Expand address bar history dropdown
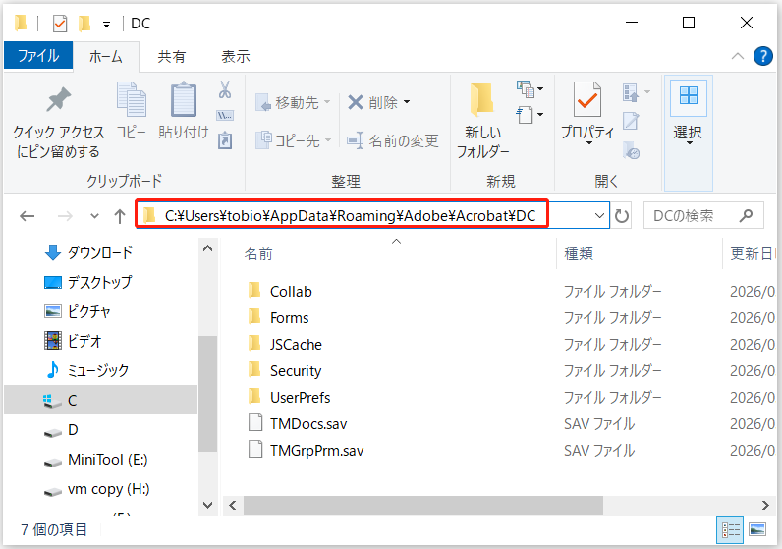 click(599, 216)
